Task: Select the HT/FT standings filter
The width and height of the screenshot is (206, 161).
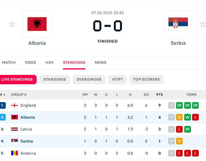Action: pos(117,79)
